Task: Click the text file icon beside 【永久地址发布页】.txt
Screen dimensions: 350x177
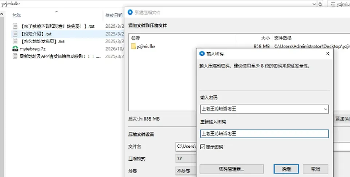Action: click(x=15, y=41)
